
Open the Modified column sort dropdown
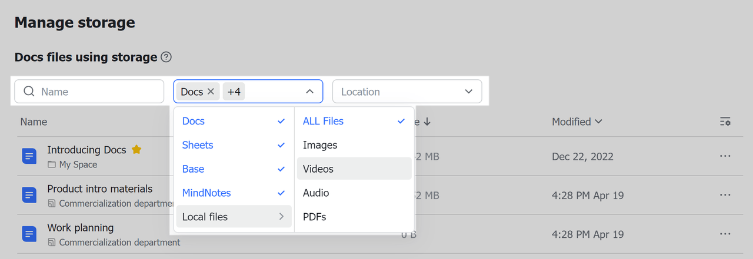point(577,122)
